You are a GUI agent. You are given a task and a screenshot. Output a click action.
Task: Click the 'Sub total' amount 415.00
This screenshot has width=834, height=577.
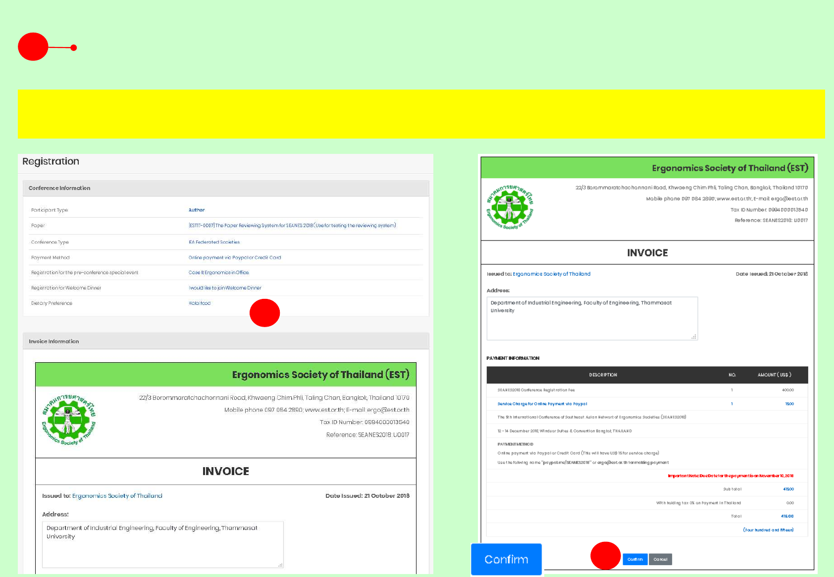coord(788,489)
